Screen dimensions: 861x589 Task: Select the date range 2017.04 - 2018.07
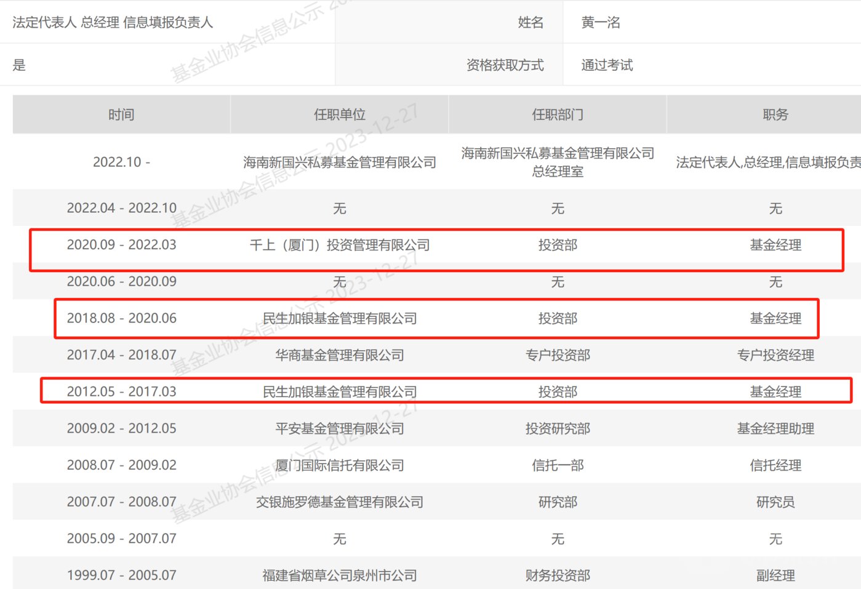(121, 355)
